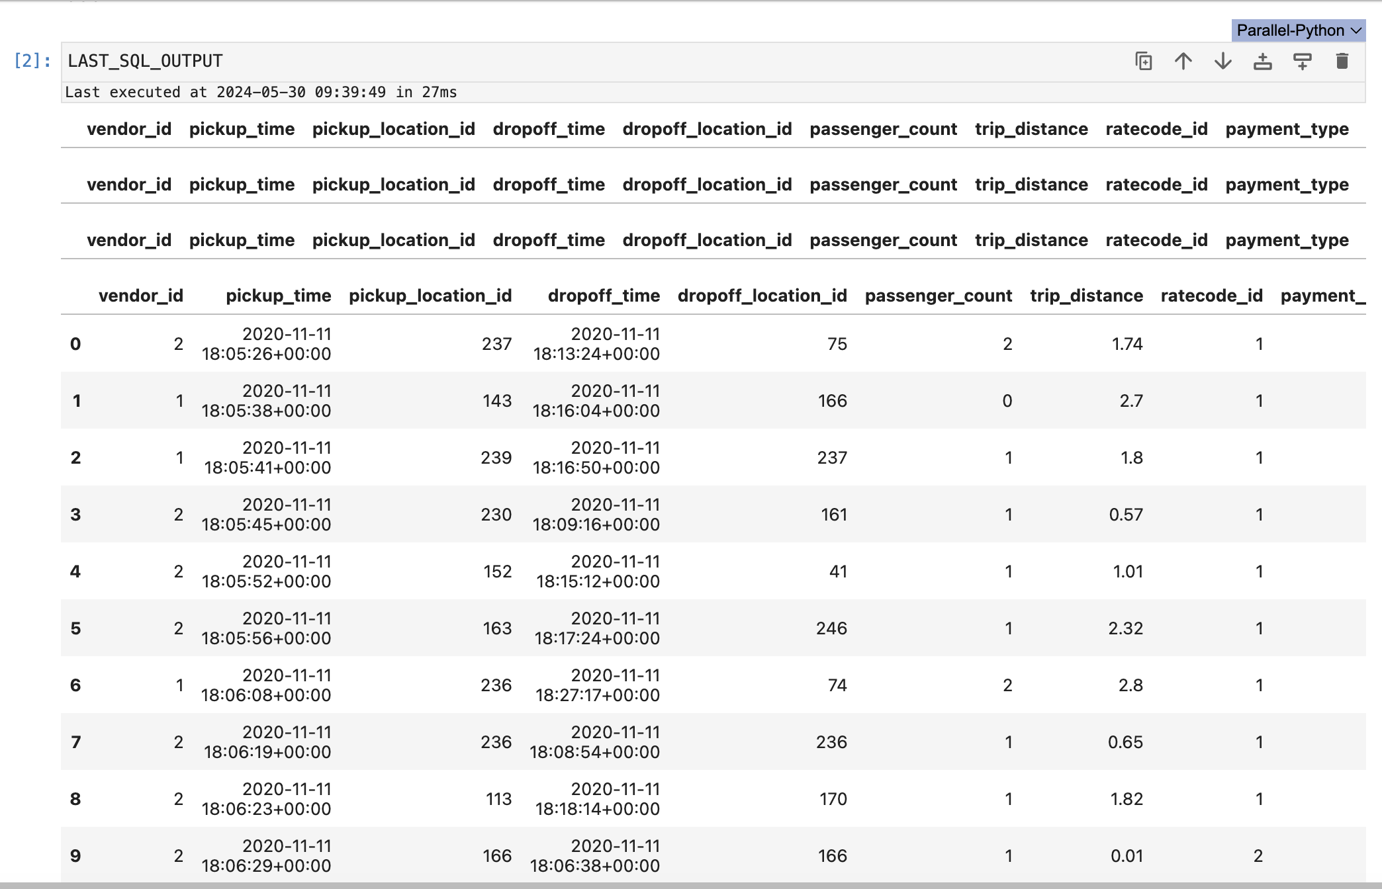Viewport: 1382px width, 889px height.
Task: Click pickup time 2020-11-11 18:05:45+00:00
Action: [x=266, y=515]
